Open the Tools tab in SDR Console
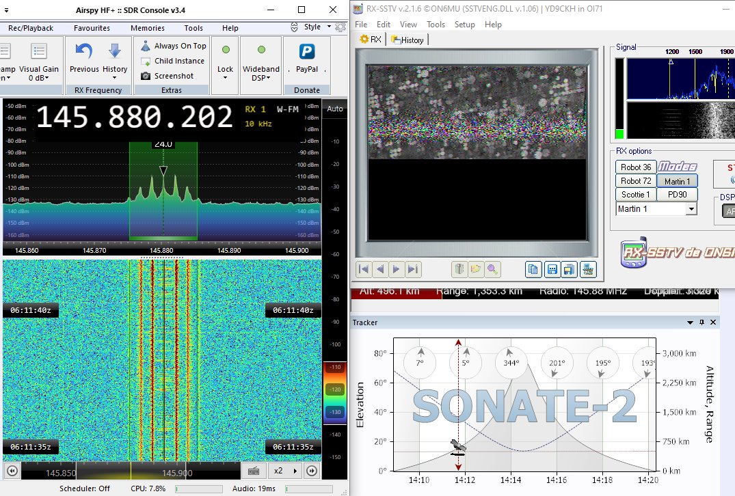The image size is (735, 496). point(193,28)
